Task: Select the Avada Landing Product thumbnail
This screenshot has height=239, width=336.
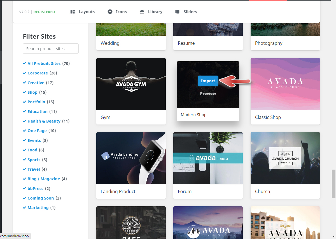Action: (131, 158)
